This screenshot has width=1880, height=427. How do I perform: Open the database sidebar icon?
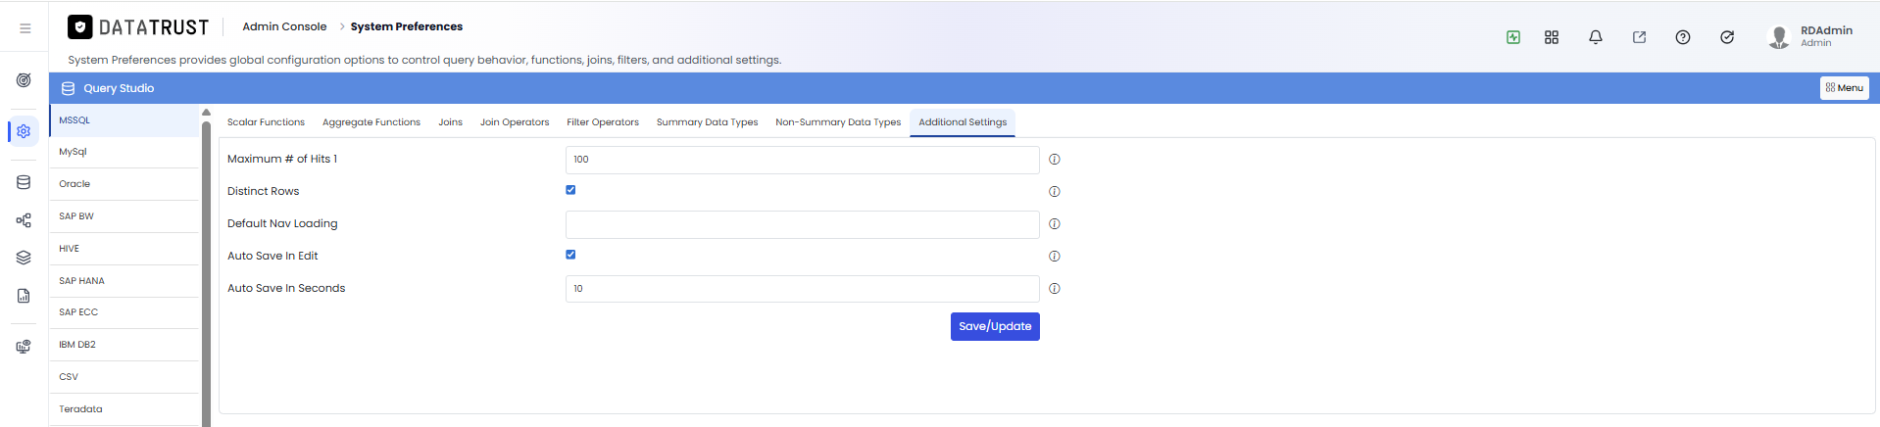(x=24, y=182)
